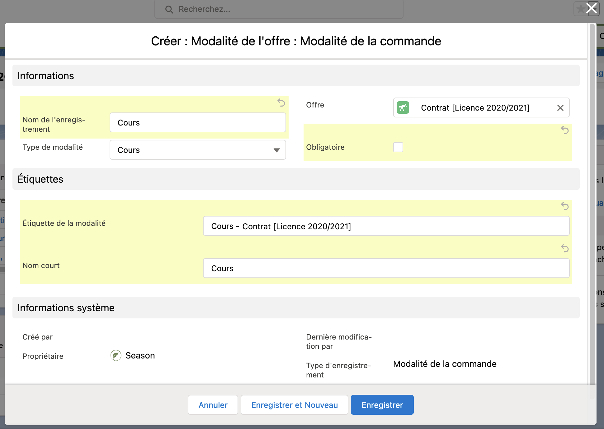The width and height of the screenshot is (604, 429).
Task: Toggle the Obligatoire checkbox
Action: tap(398, 147)
